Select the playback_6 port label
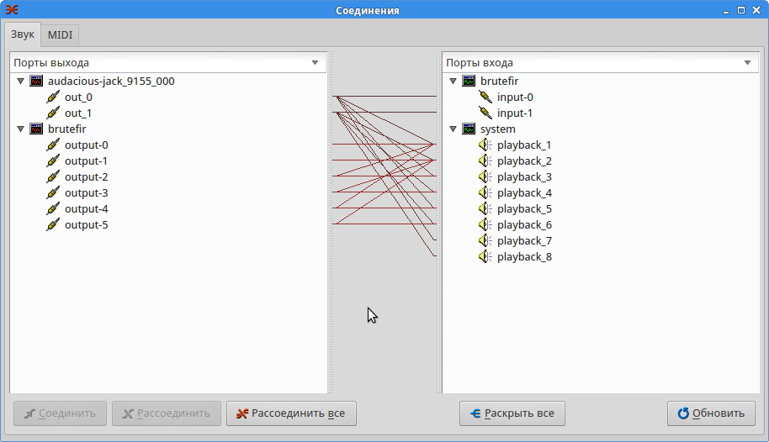This screenshot has width=769, height=442. (524, 225)
